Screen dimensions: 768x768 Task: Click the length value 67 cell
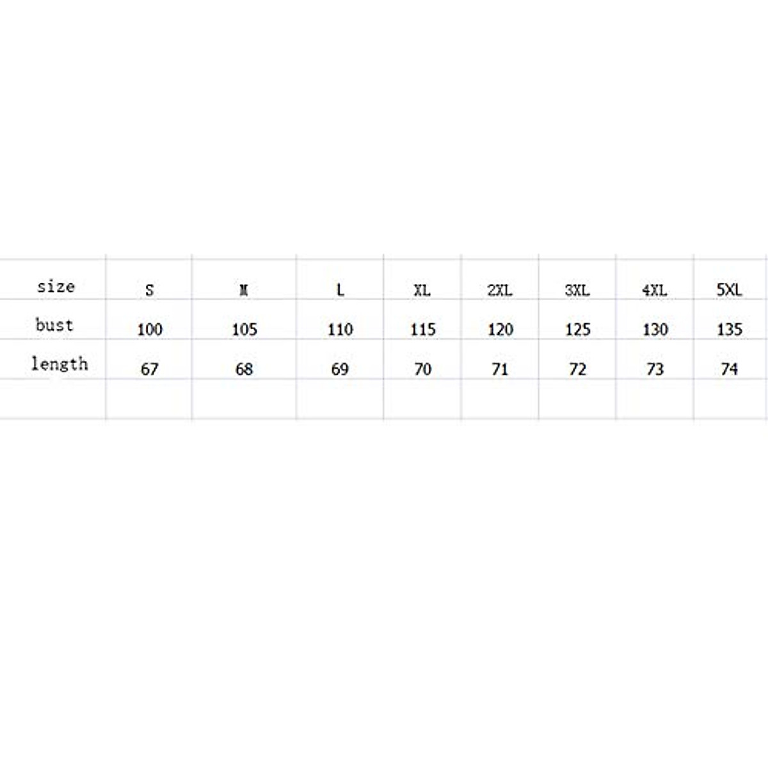pos(149,369)
